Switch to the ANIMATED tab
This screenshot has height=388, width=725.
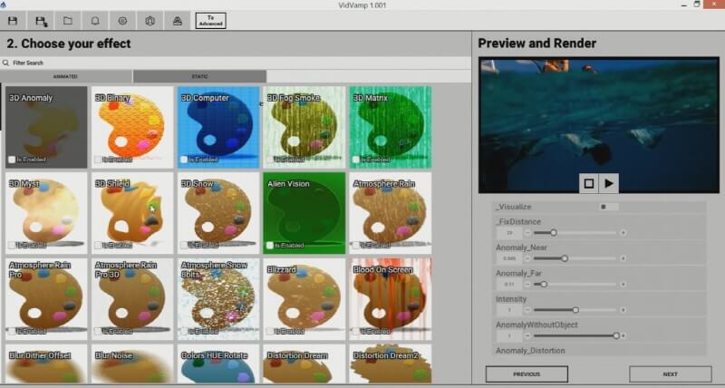coord(66,76)
